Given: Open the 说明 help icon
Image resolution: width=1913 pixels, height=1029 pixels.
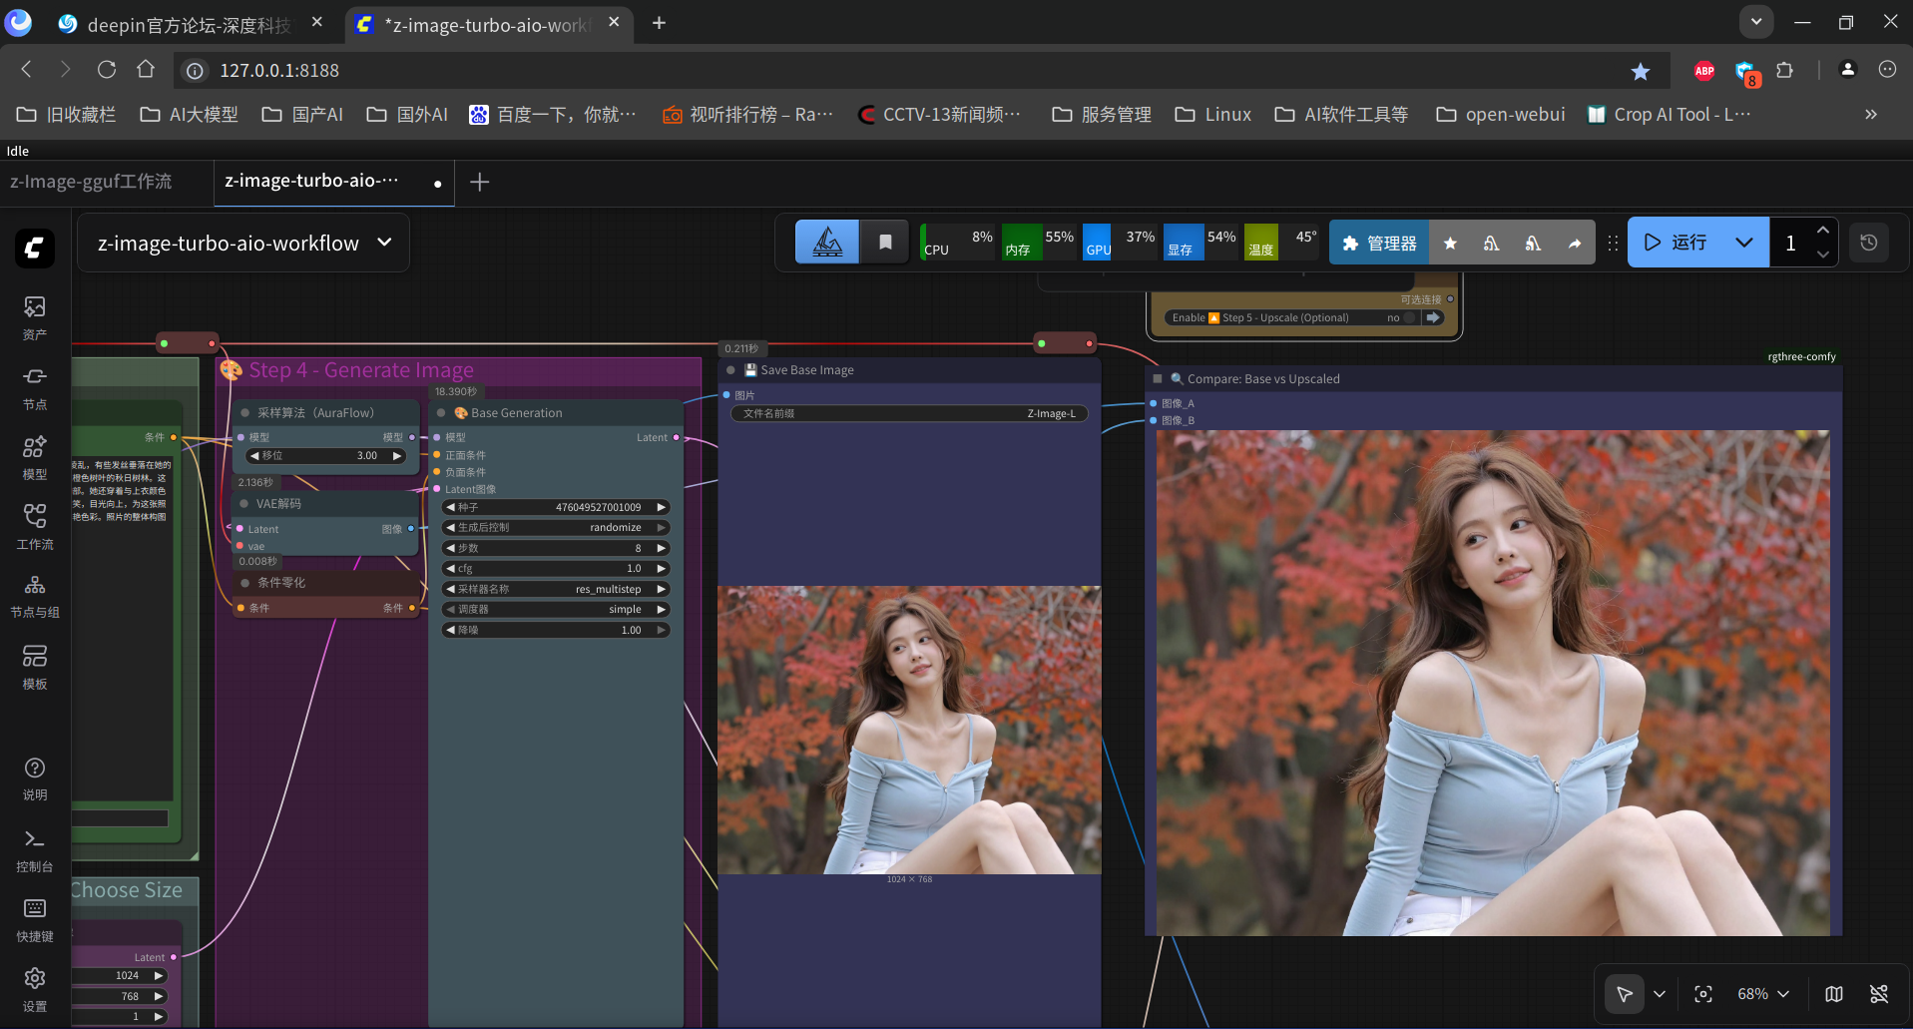Looking at the screenshot, I should 35,778.
